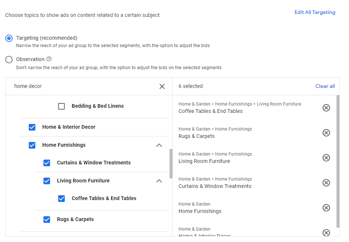The height and width of the screenshot is (242, 349).
Task: Click the selected topics panel scrollbar
Action: click(338, 161)
